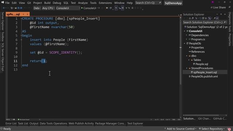This screenshot has width=233, height=131.
Task: Expand the Dependencies node
Action: tap(187, 35)
